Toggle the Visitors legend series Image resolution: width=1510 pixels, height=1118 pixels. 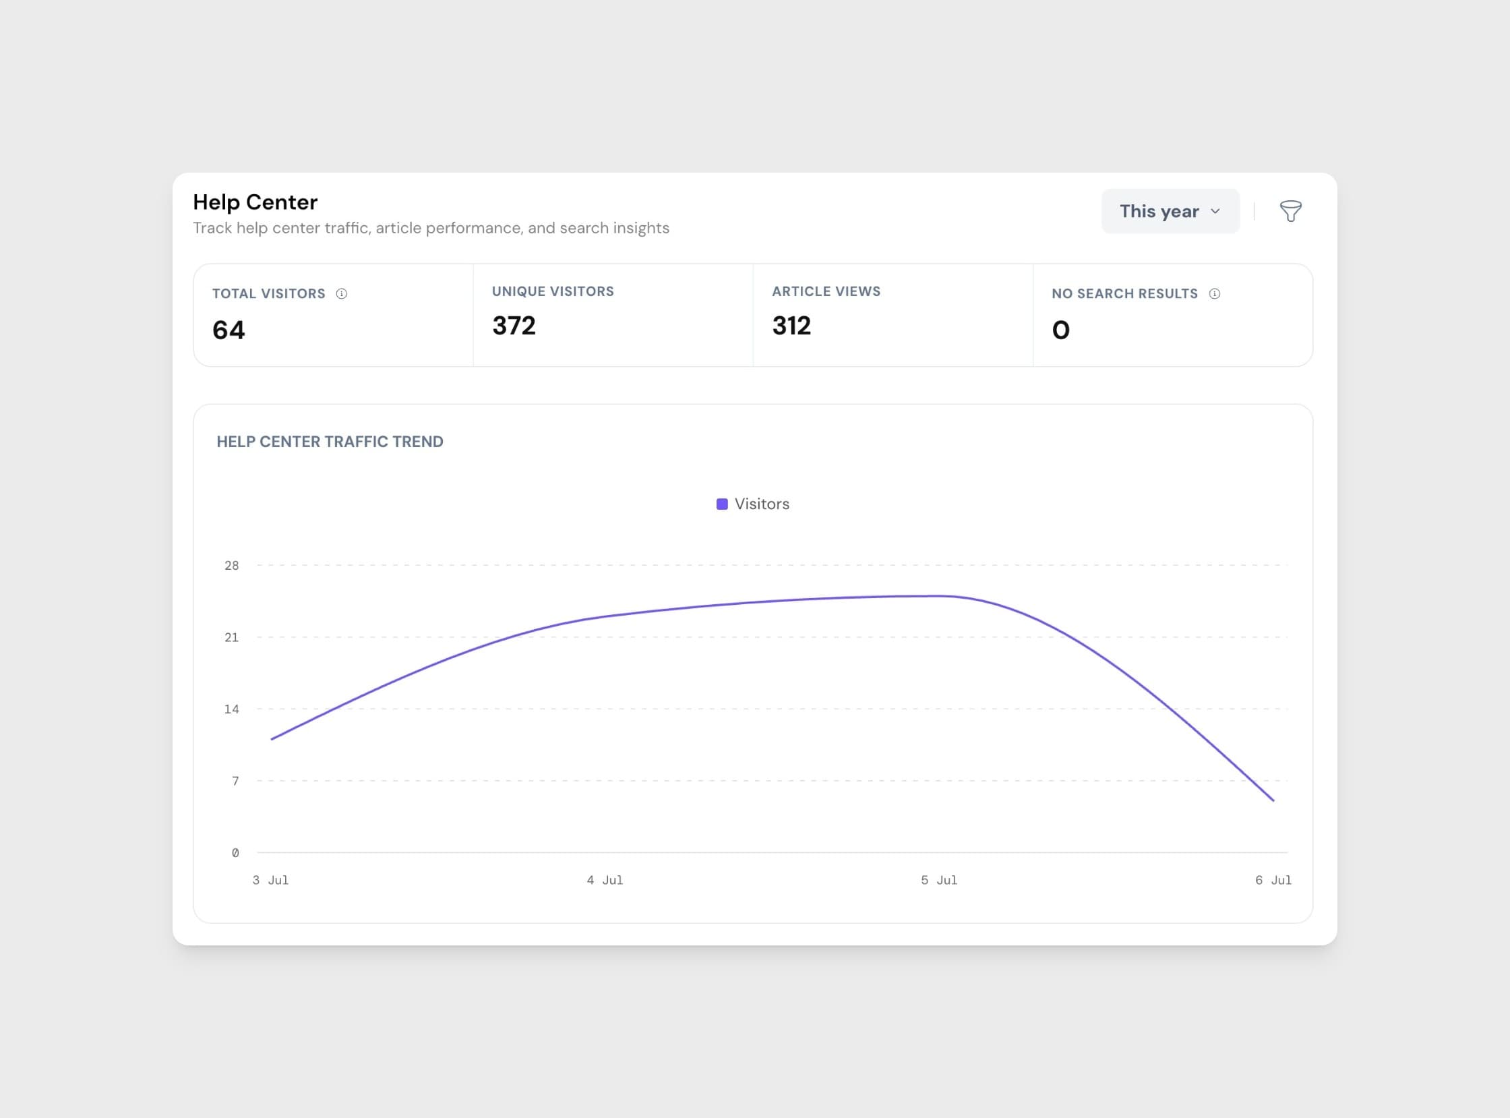pyautogui.click(x=752, y=504)
